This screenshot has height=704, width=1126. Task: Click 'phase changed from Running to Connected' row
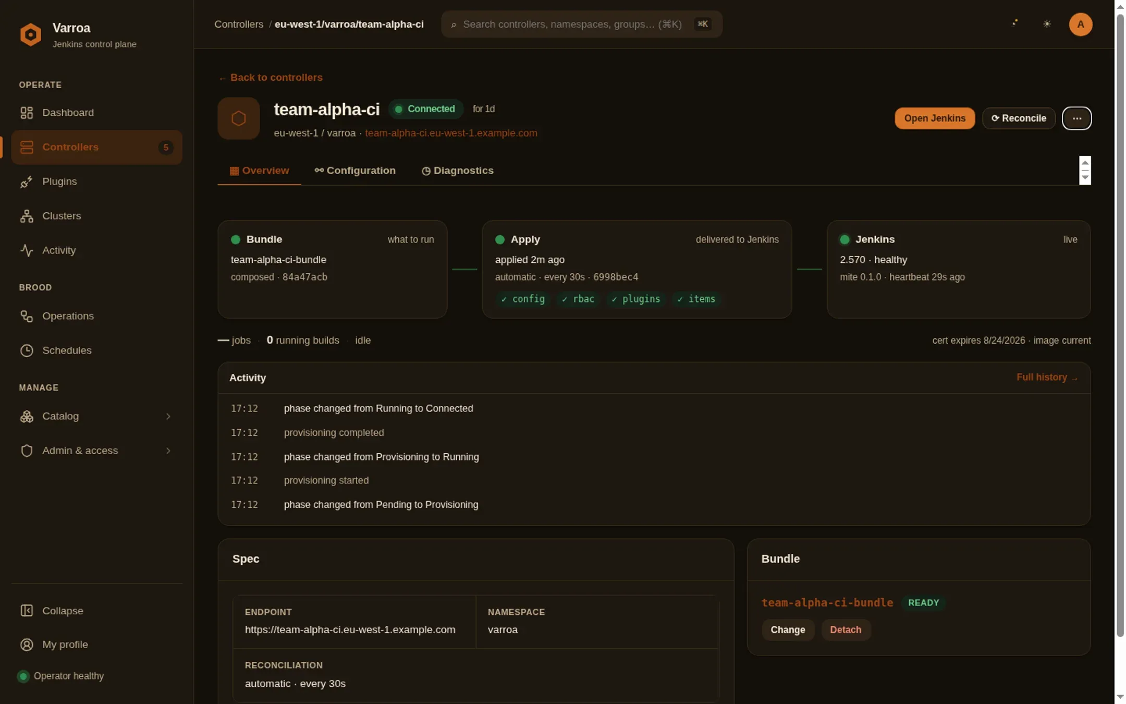click(x=654, y=408)
